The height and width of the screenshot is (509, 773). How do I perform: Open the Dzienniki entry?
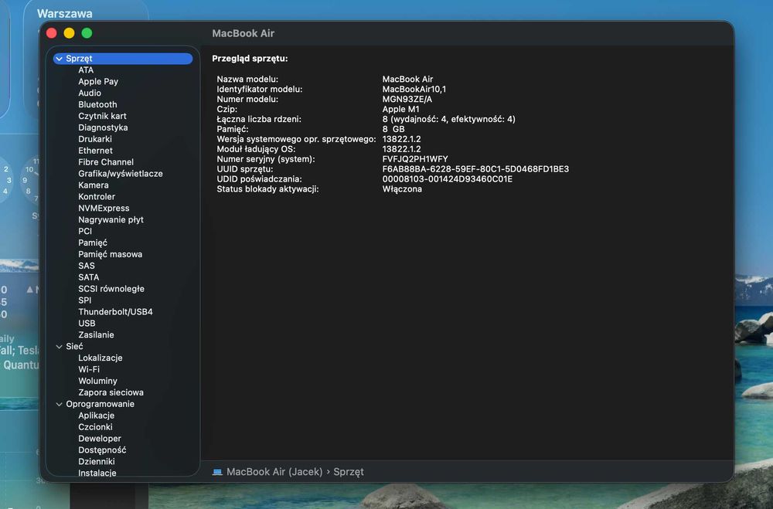click(x=96, y=461)
